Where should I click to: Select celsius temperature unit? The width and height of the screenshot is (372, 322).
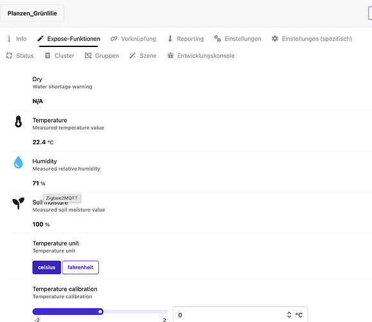coord(47,267)
